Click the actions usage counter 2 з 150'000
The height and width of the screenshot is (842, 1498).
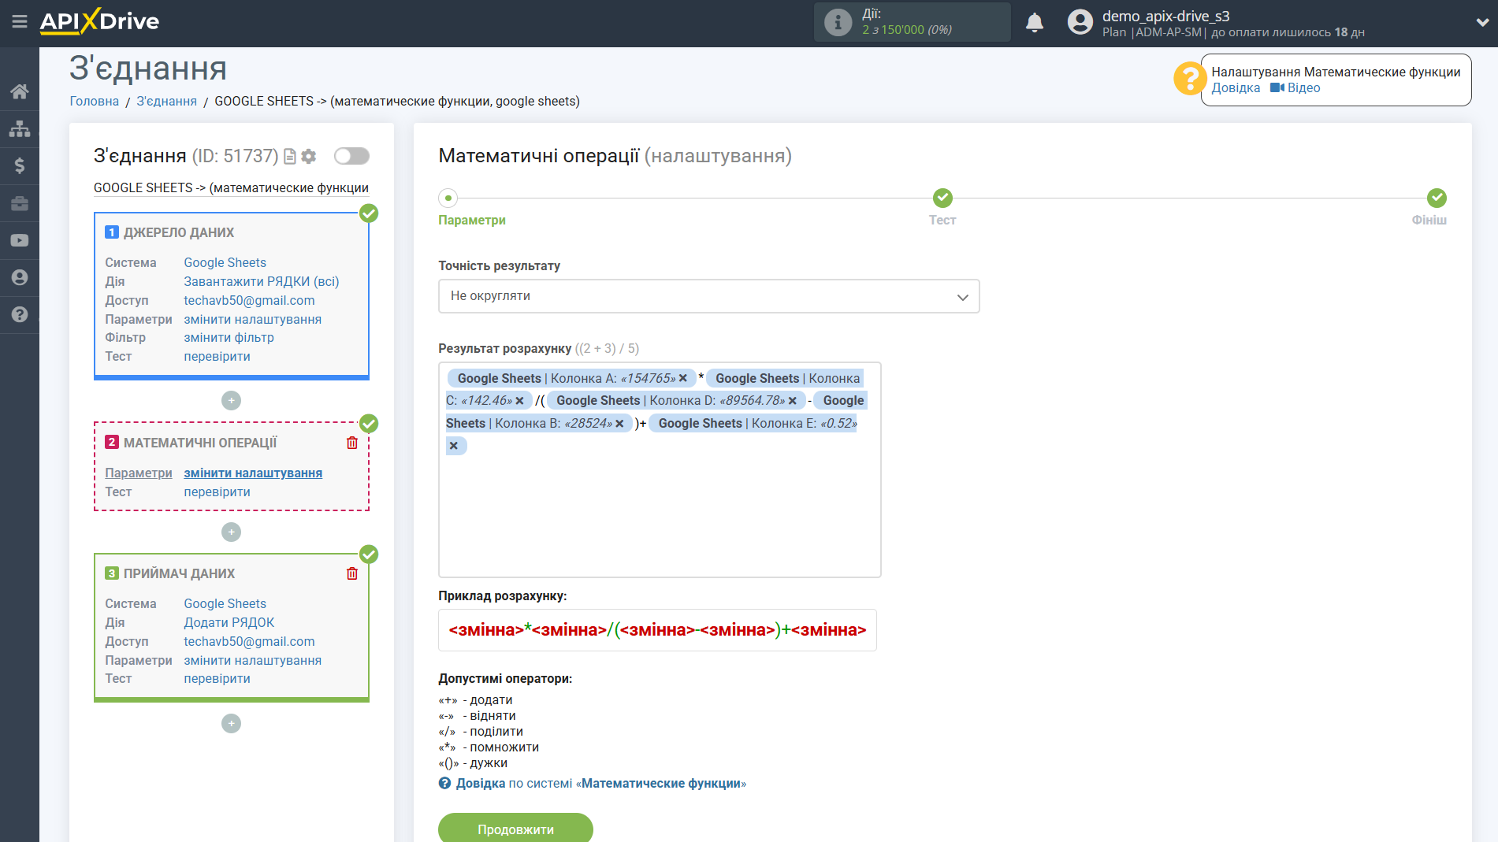pyautogui.click(x=906, y=30)
